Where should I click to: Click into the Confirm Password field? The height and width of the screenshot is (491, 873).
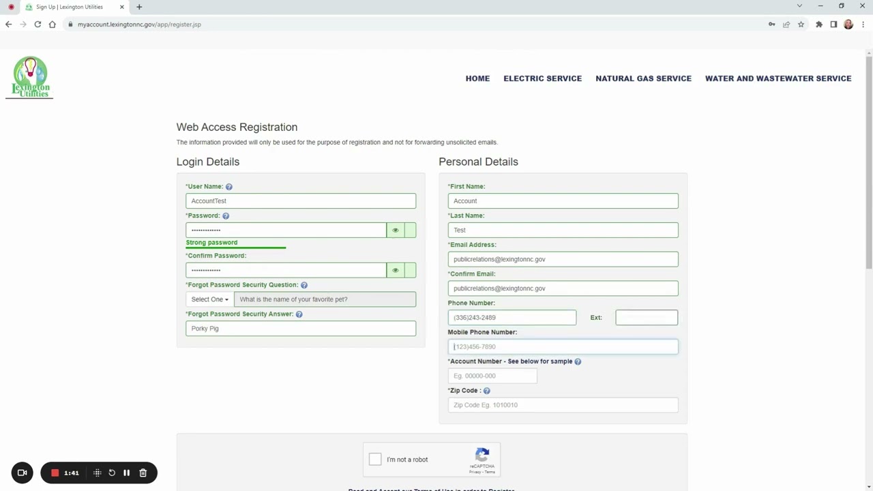point(286,271)
